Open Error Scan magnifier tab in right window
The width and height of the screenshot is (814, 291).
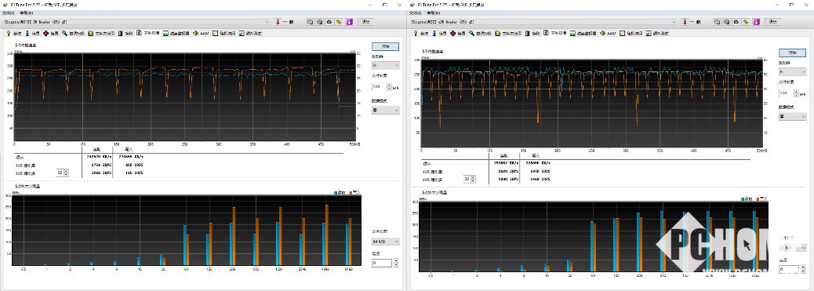(x=480, y=33)
